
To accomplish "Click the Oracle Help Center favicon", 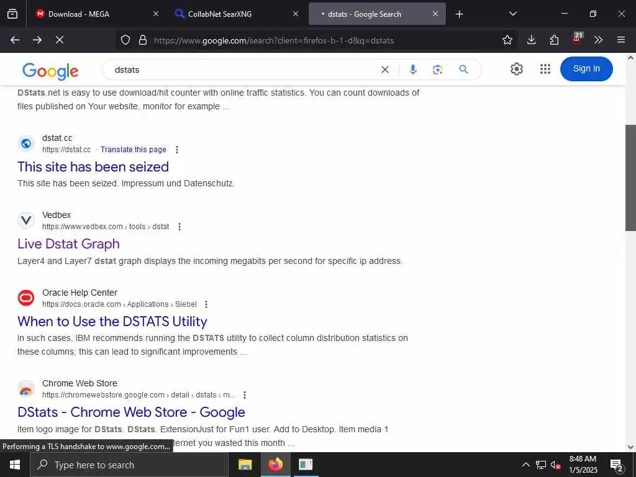I will click(x=26, y=298).
